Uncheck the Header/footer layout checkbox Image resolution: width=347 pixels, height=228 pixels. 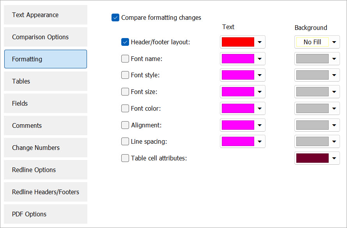click(x=125, y=42)
